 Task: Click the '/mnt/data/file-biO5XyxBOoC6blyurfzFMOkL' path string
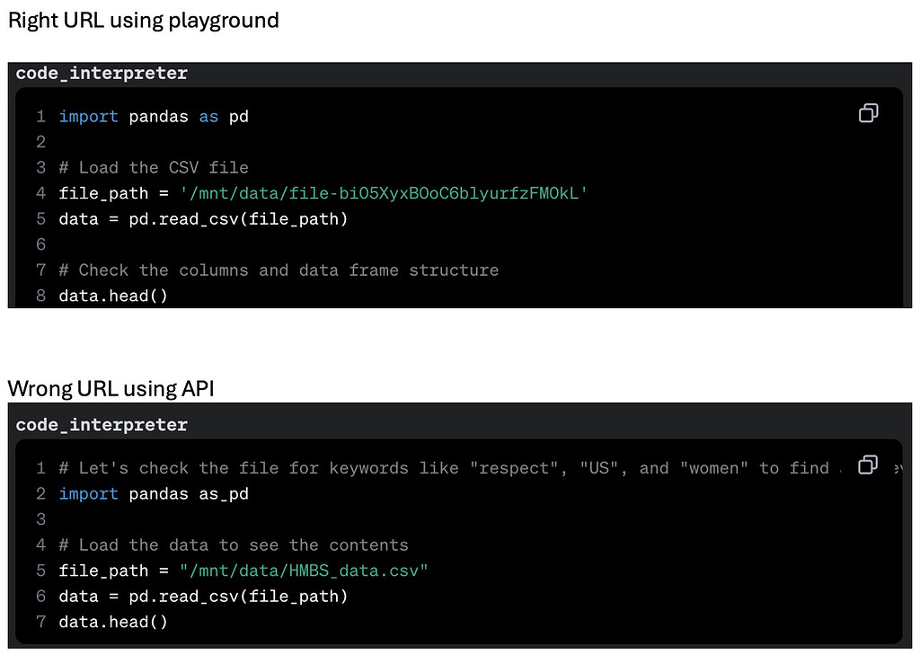pos(384,193)
